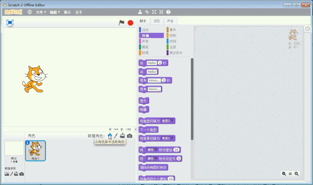Switch to the 脚本 tab
This screenshot has width=313, height=185.
(143, 21)
